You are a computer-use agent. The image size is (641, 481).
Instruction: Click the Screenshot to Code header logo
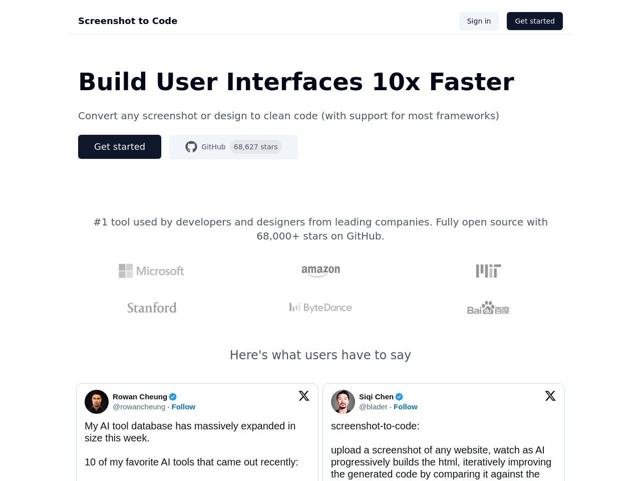(x=128, y=21)
